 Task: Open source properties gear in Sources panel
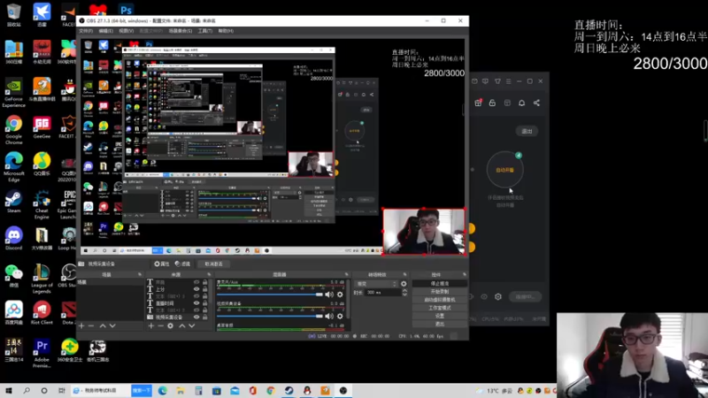(x=170, y=325)
